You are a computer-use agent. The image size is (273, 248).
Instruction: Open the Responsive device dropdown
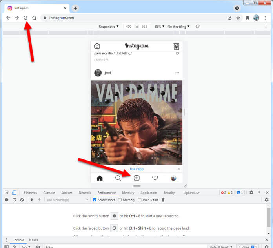tap(109, 26)
